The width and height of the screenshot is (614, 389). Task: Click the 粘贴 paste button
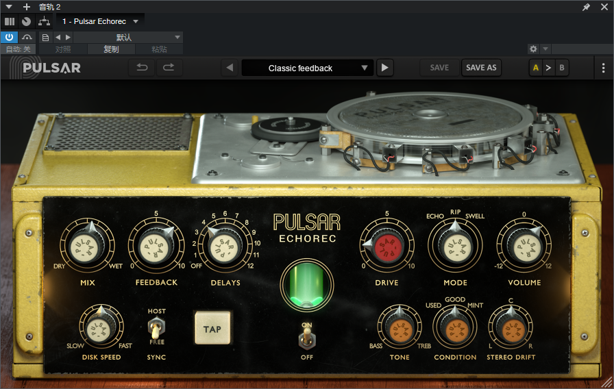(x=159, y=49)
